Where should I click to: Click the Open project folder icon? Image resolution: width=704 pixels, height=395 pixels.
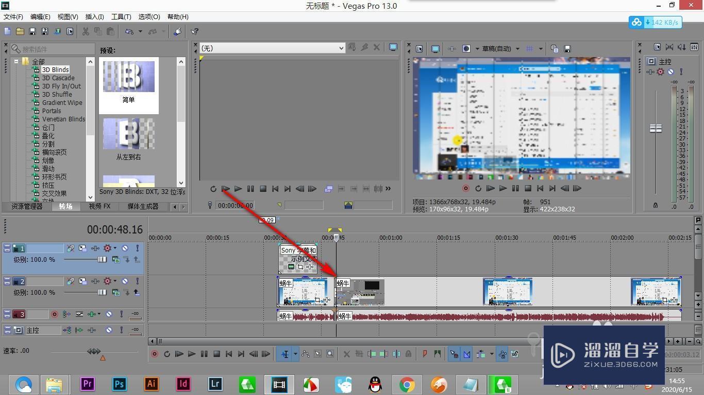20,31
